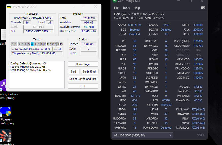Image resolution: width=222 pixels, height=145 pixels.
Task: Click Select Config and Exit button
Action: [x=83, y=79]
